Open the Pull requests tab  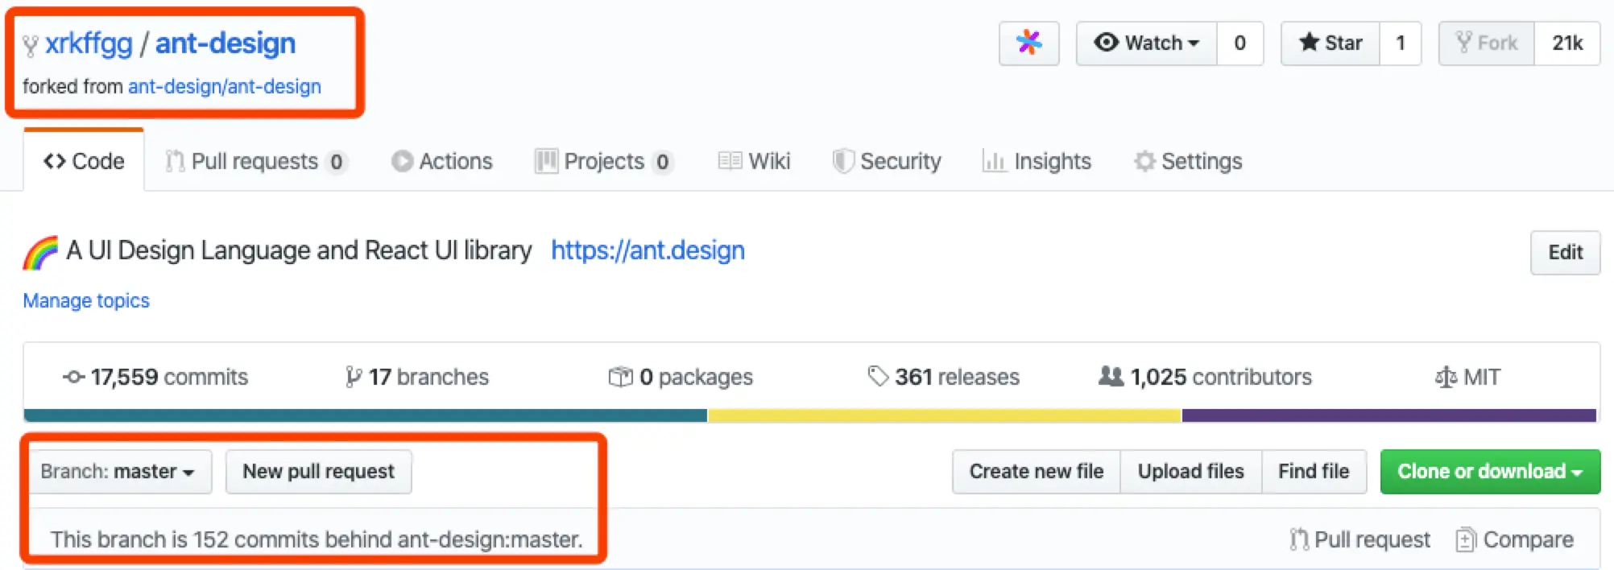click(256, 161)
